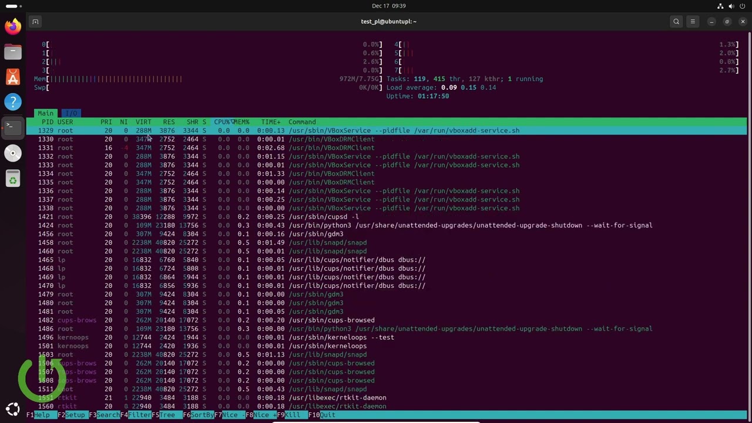Select process 1331 VBoxDRMClient row
Screen dimensions: 752x423
click(386, 147)
